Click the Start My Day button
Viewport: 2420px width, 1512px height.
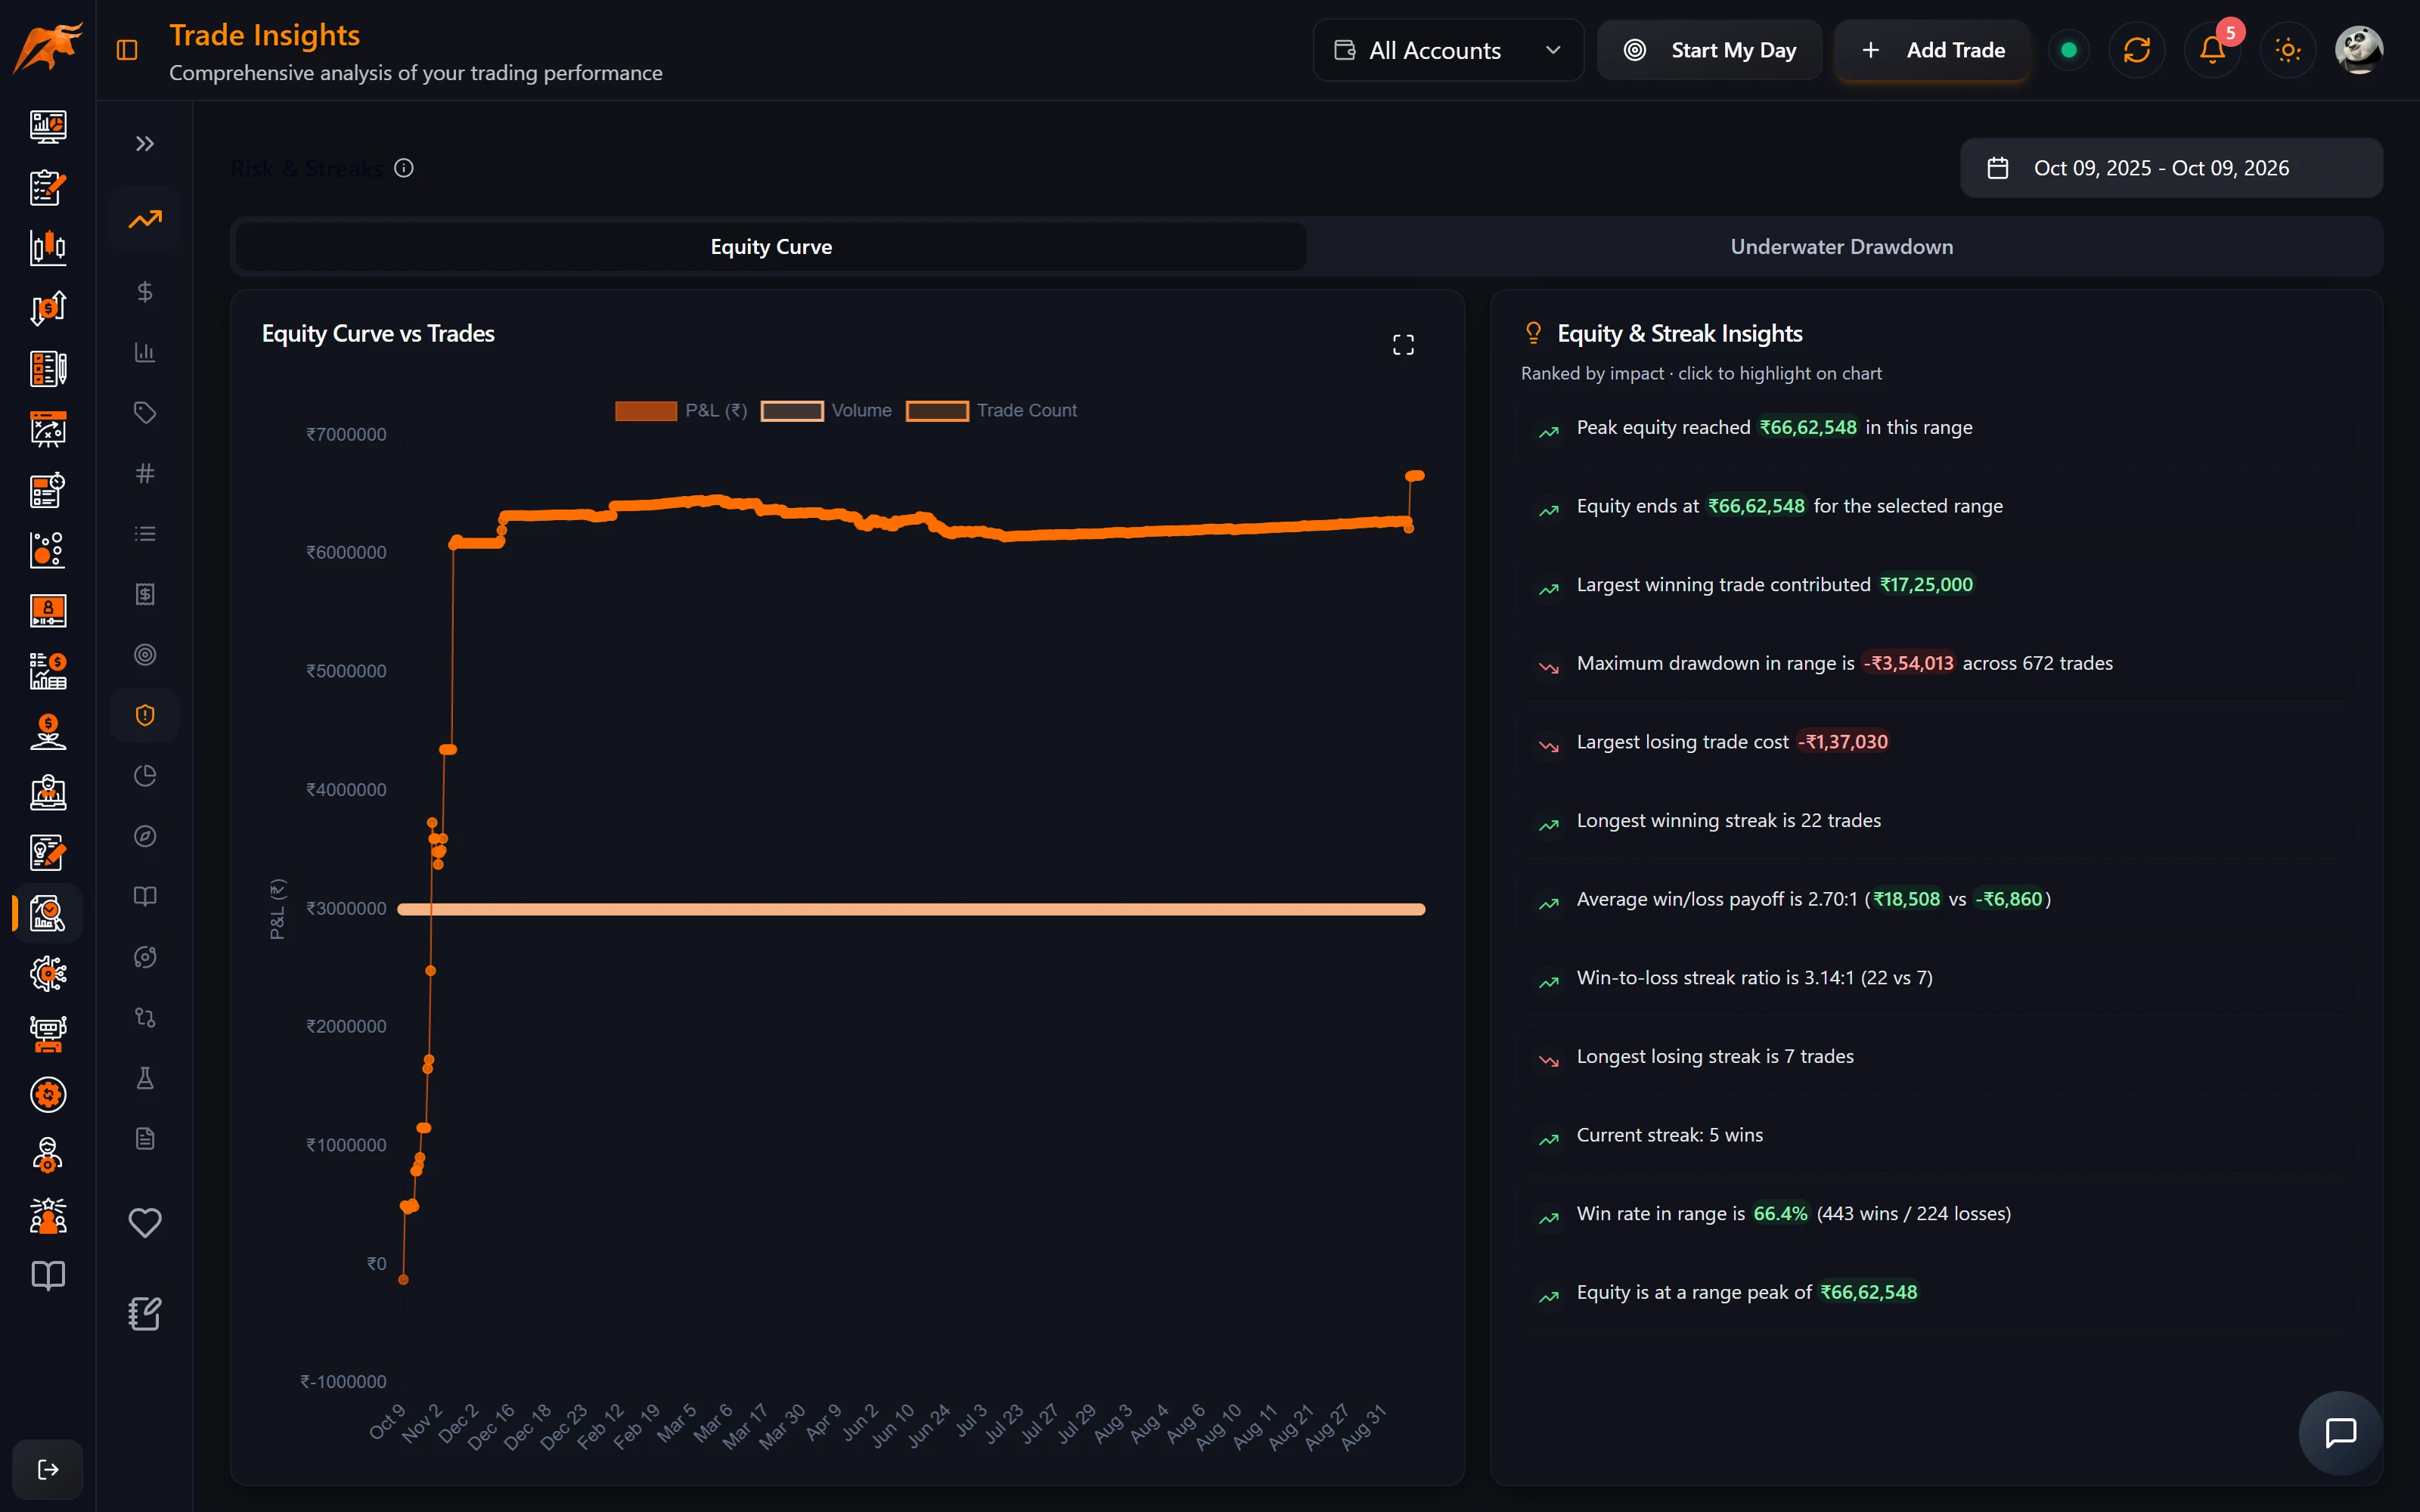point(1709,50)
